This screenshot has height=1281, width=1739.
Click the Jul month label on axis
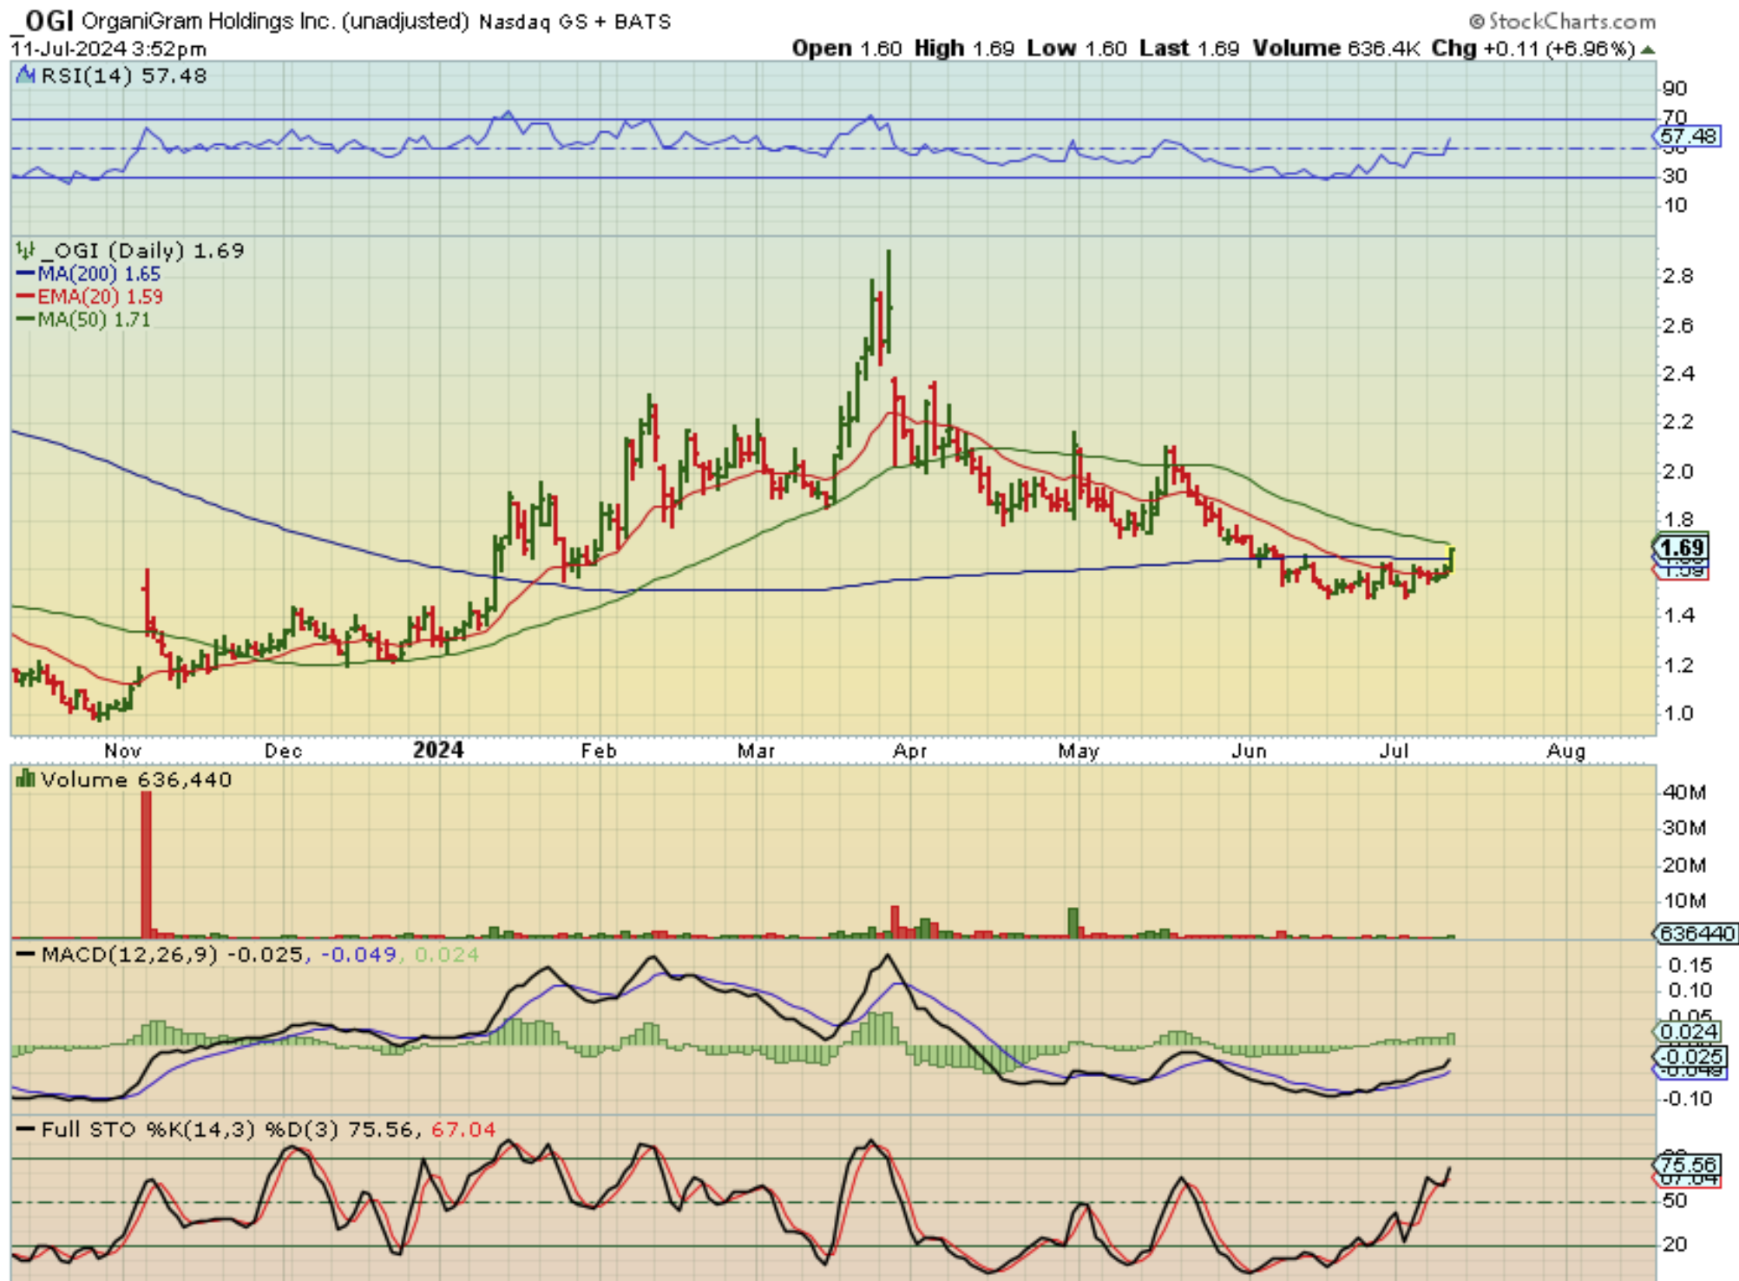[x=1394, y=751]
